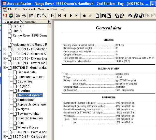Open the Edit menu
Screen dimensions: 156x140
18,9
